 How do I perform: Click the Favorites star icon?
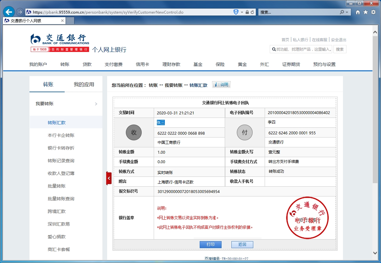click(x=366, y=12)
